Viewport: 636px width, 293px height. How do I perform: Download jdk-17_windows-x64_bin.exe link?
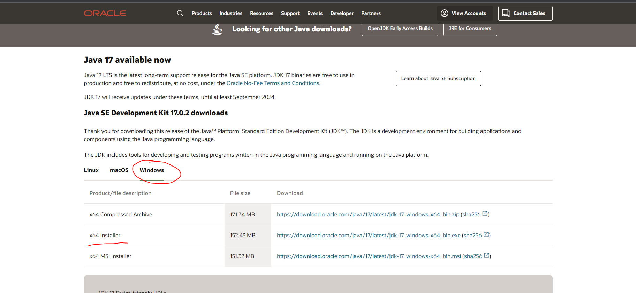tap(369, 235)
